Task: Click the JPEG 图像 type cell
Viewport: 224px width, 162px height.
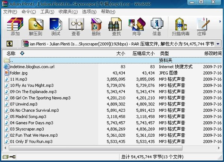Action: pos(168,73)
